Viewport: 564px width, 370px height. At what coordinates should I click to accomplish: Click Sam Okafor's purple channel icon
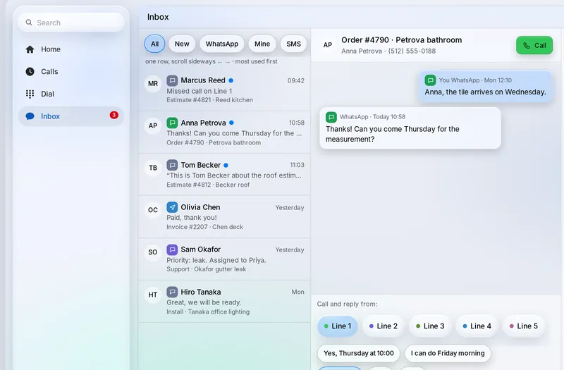(x=172, y=249)
